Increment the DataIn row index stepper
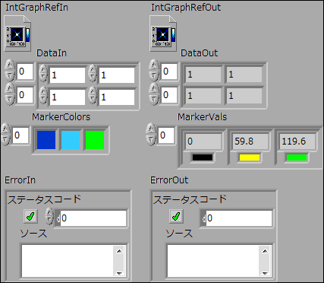The width and height of the screenshot is (324, 283). point(10,65)
